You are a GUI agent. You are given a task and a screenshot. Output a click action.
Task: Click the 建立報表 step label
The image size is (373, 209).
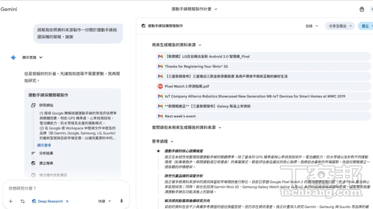[x=46, y=163]
